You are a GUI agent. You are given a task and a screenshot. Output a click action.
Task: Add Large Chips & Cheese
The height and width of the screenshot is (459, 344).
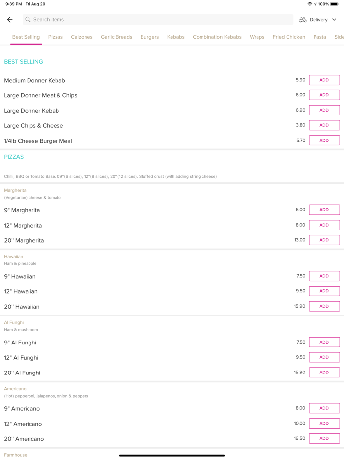click(324, 125)
